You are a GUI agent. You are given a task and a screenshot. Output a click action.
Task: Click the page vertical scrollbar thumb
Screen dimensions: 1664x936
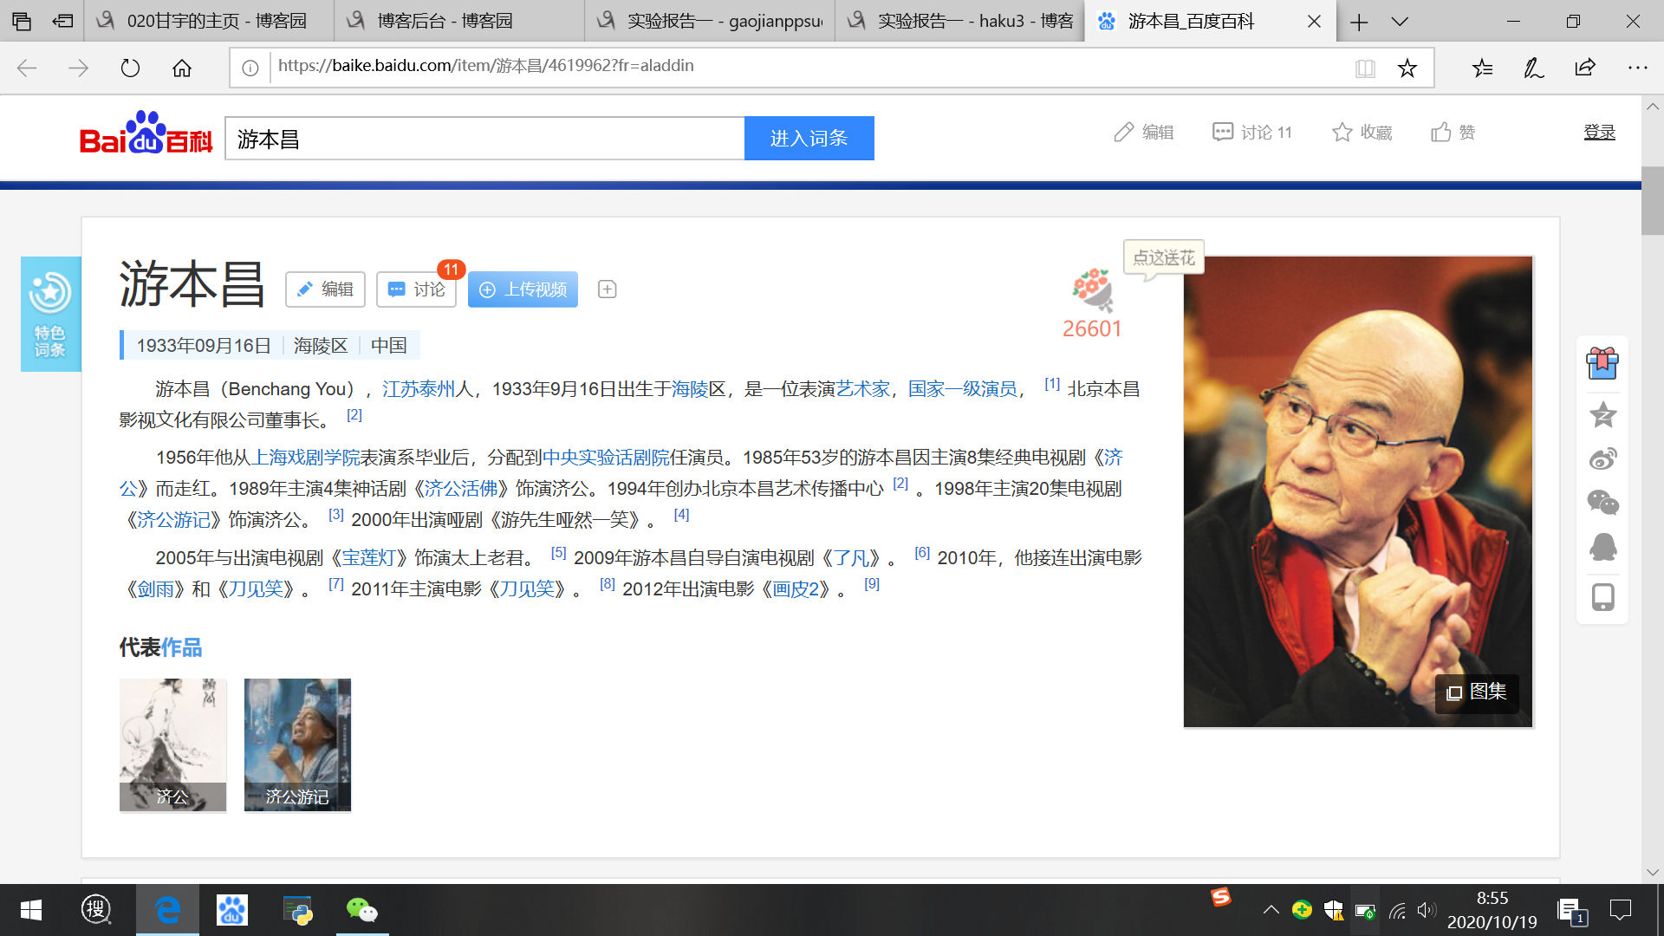1652,199
